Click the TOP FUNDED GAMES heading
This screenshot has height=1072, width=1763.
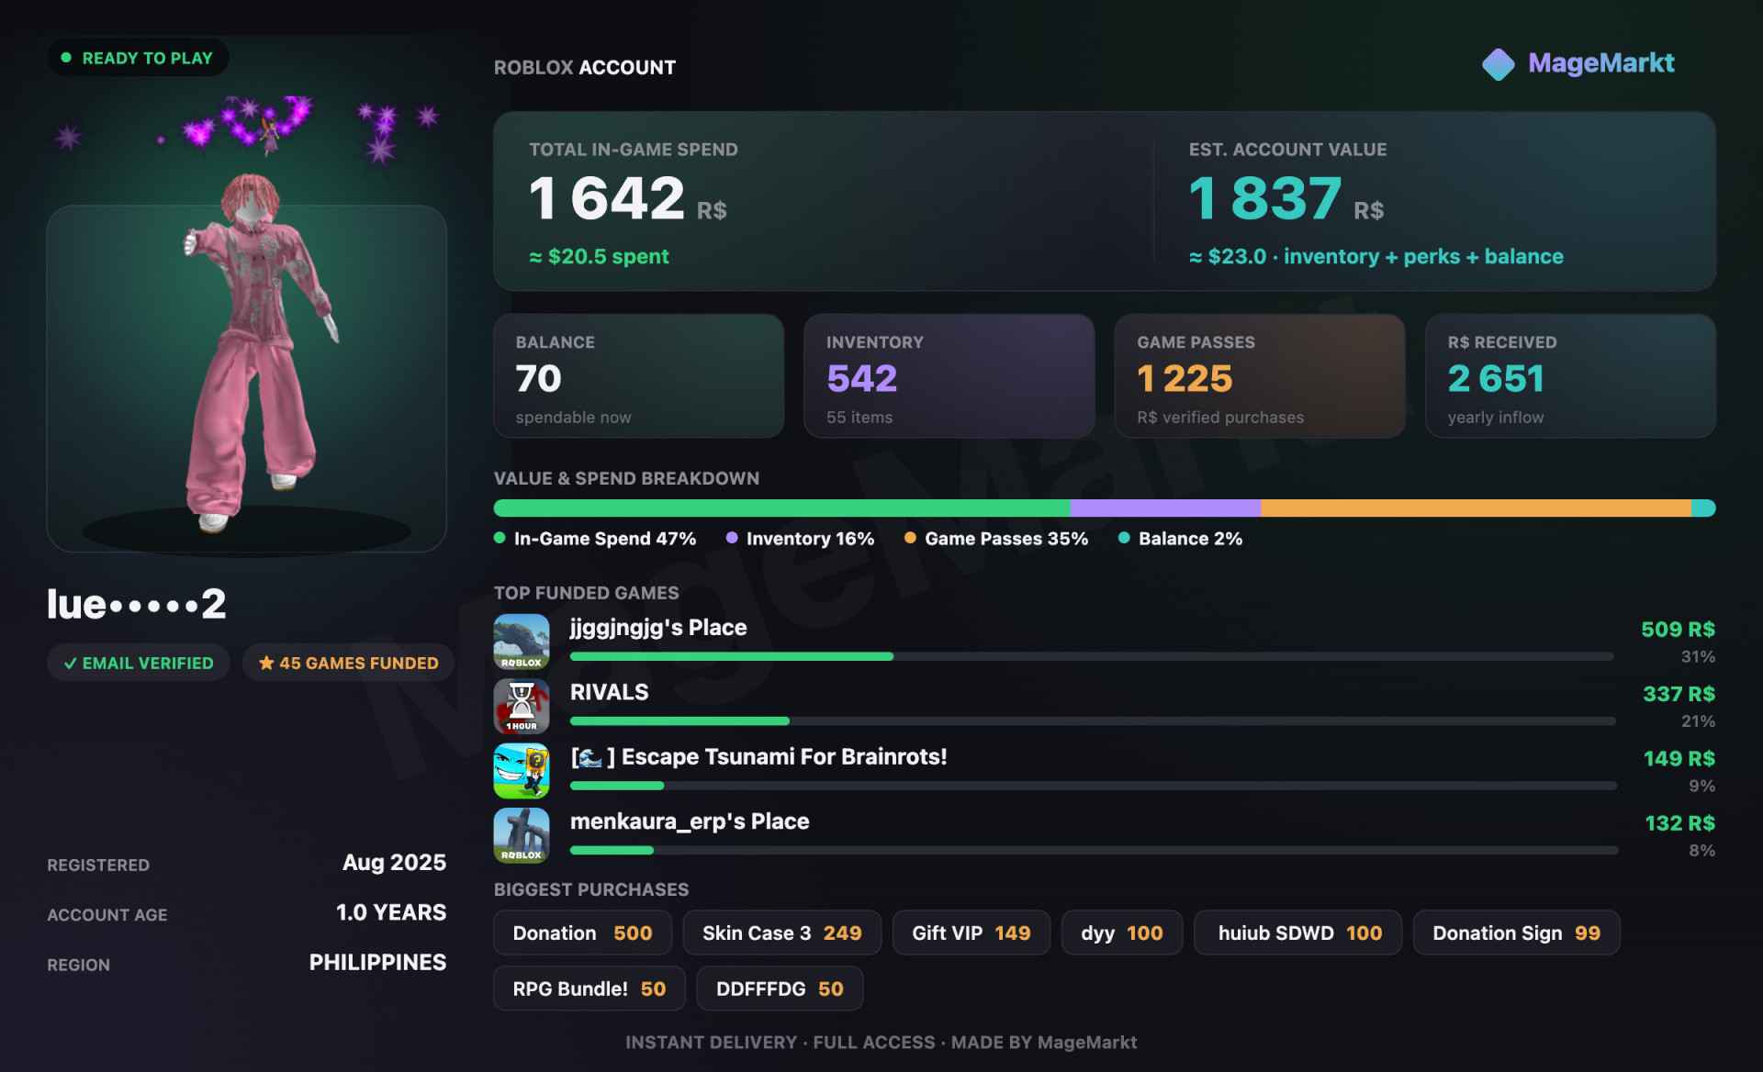[x=586, y=593]
